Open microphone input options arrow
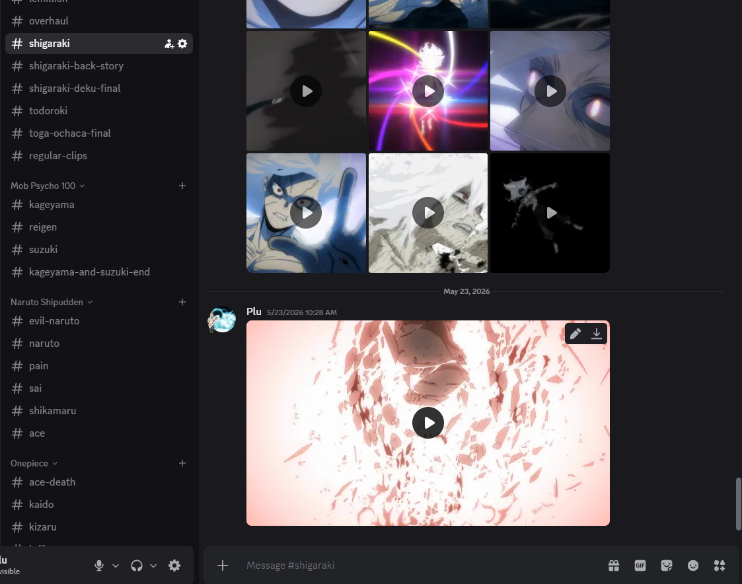Viewport: 742px width, 584px height. (116, 566)
